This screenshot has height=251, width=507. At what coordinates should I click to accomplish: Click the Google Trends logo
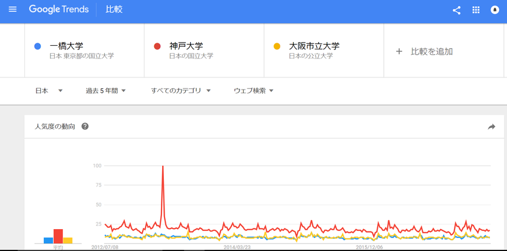(x=59, y=9)
